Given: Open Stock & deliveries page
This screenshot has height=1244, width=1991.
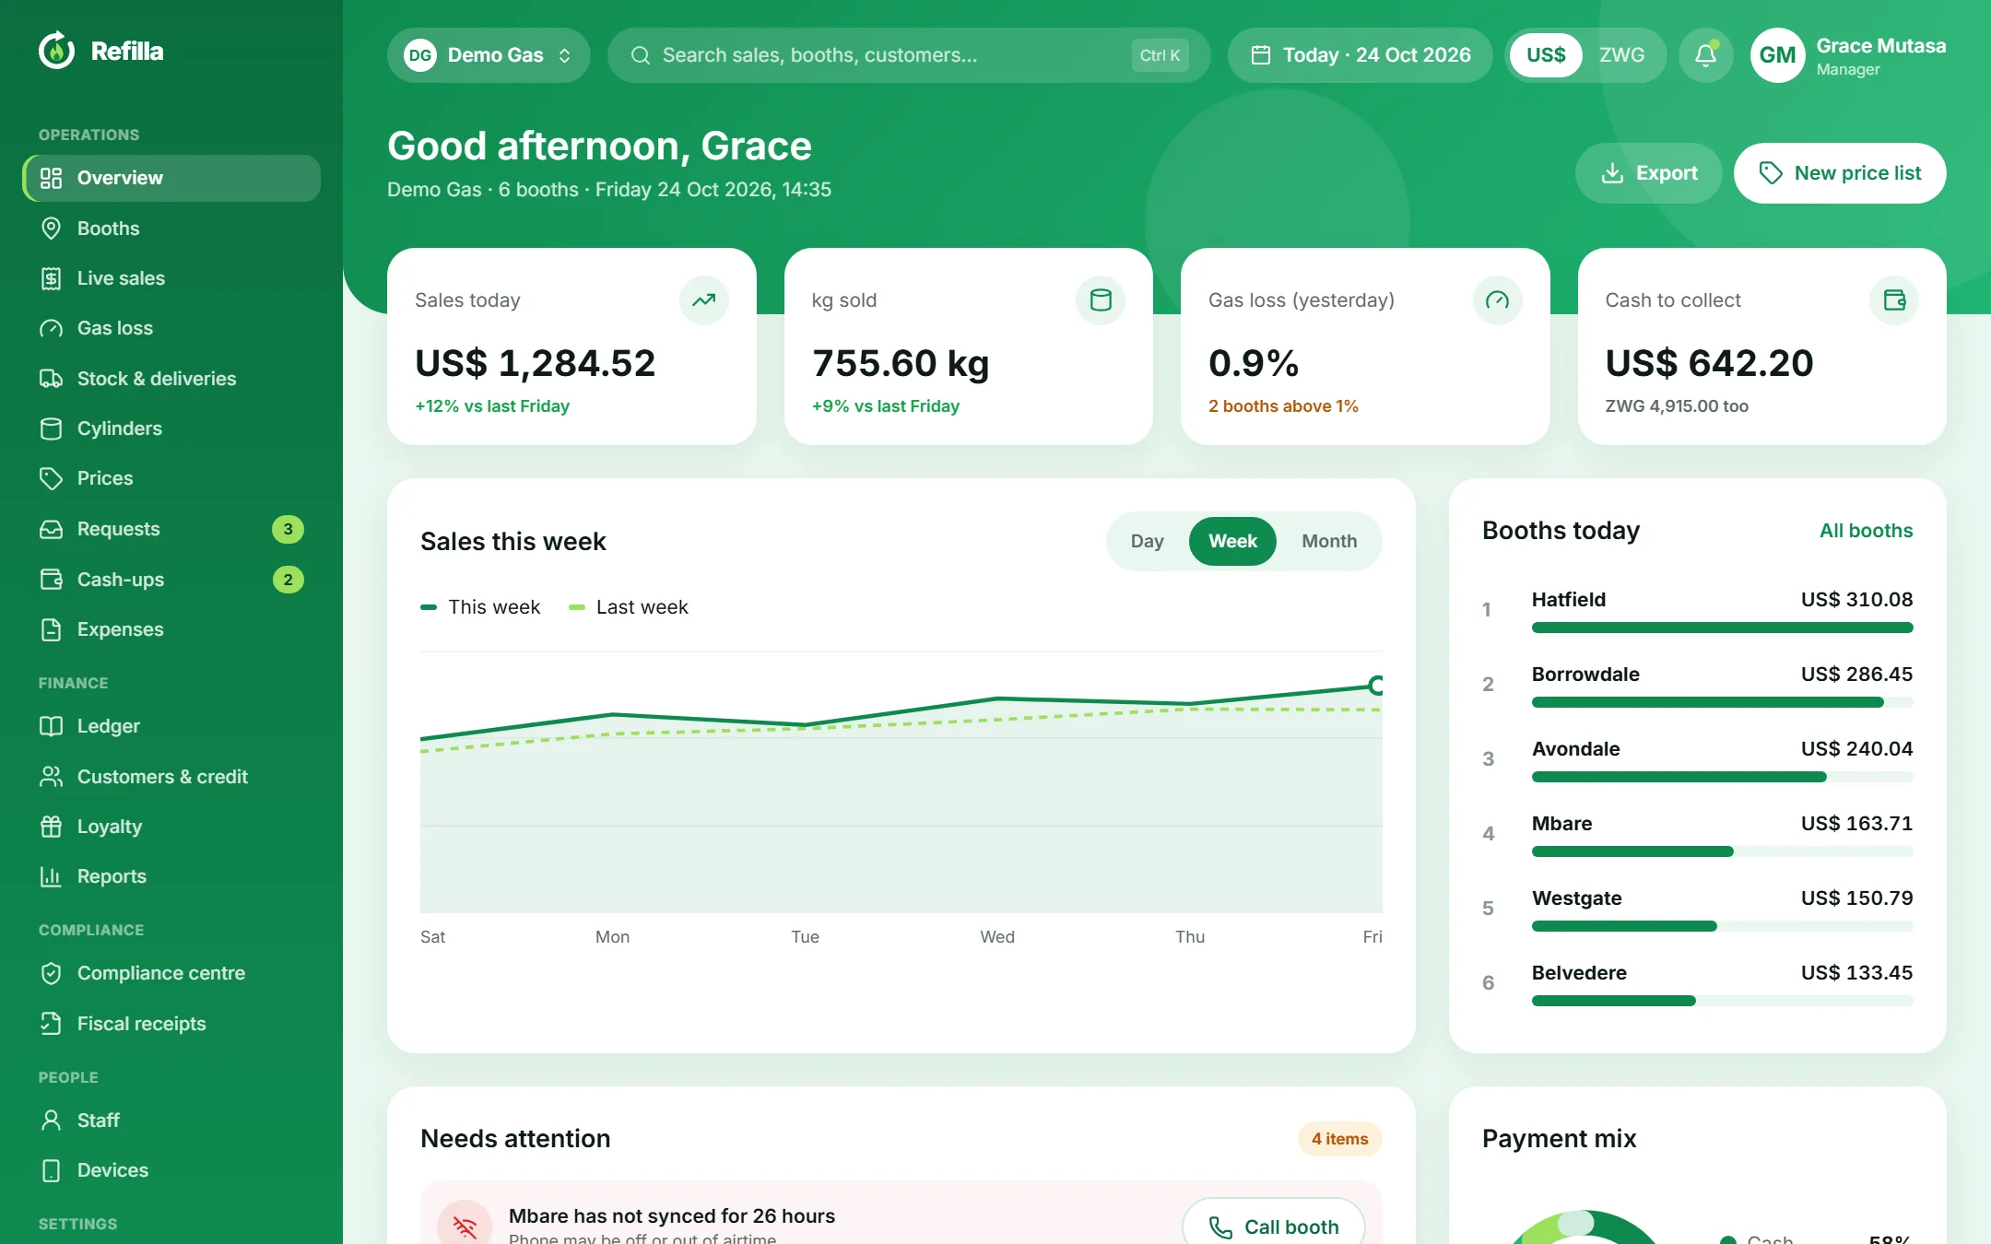Looking at the screenshot, I should (171, 379).
